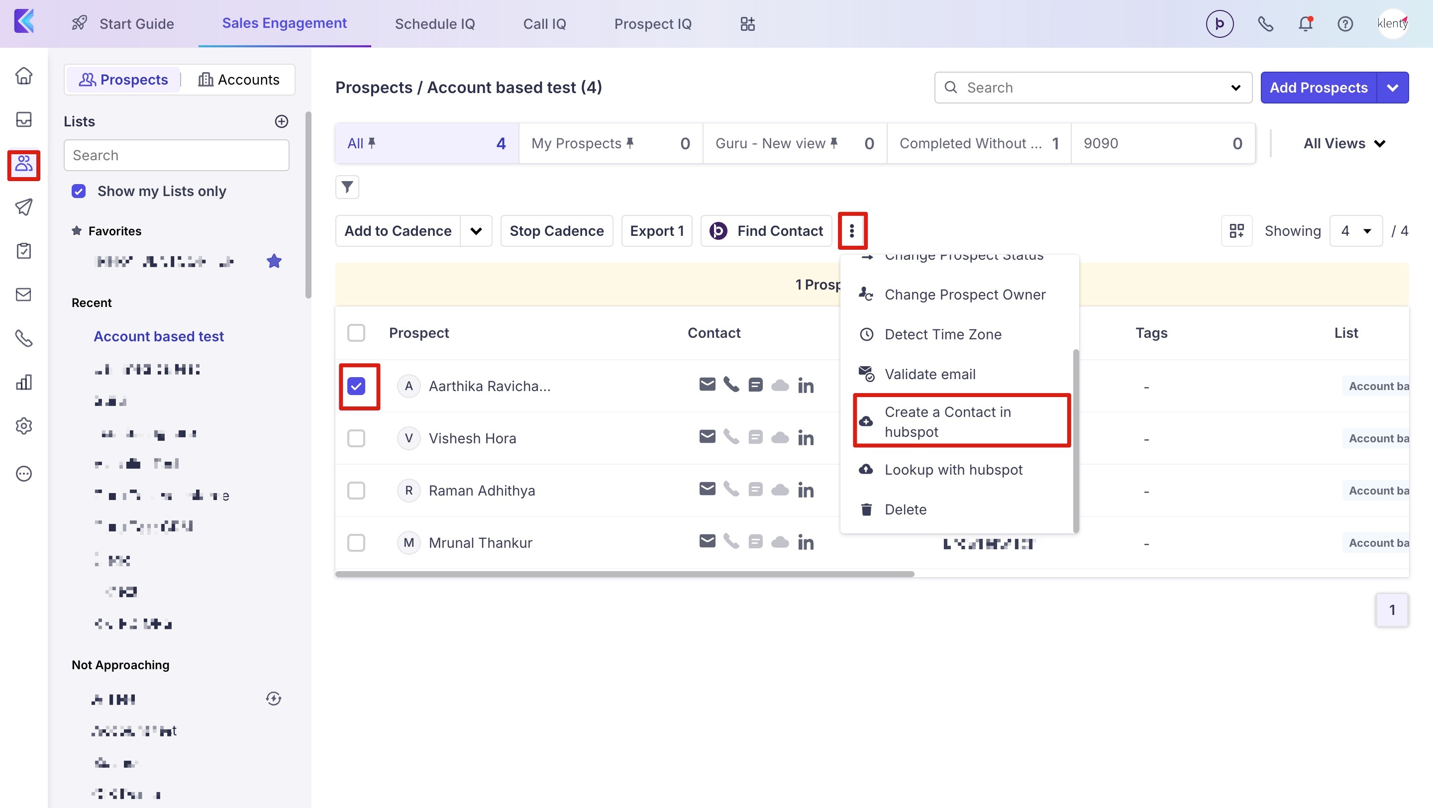Click the Find Contact button

(x=766, y=231)
